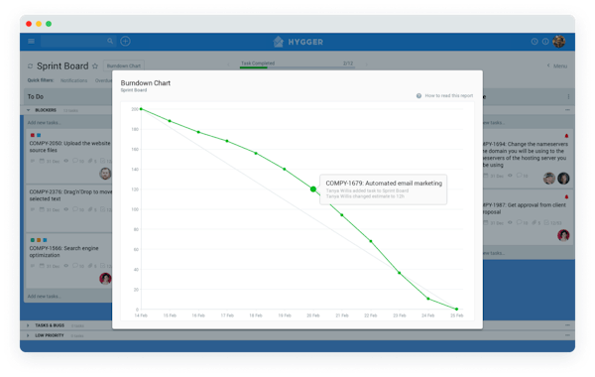This screenshot has height=377, width=595.
Task: Collapse the Blockers swimlane arrow
Action: tap(29, 110)
